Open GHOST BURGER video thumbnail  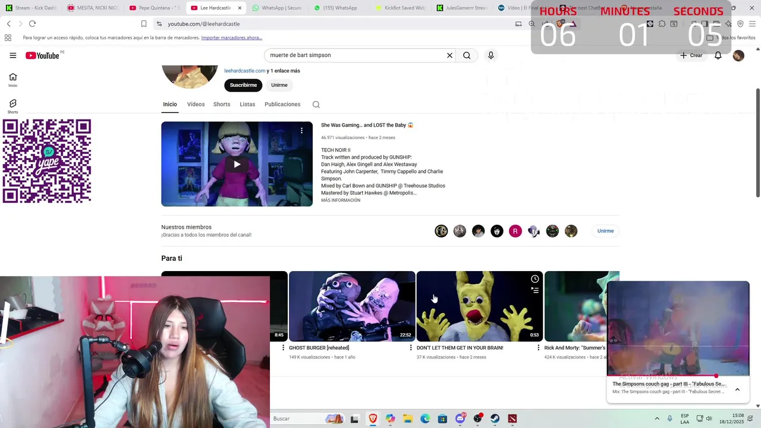pyautogui.click(x=352, y=306)
